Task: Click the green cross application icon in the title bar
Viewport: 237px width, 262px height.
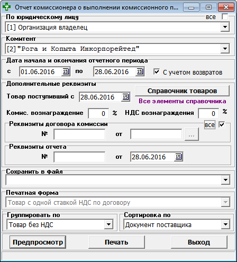Action: point(6,7)
